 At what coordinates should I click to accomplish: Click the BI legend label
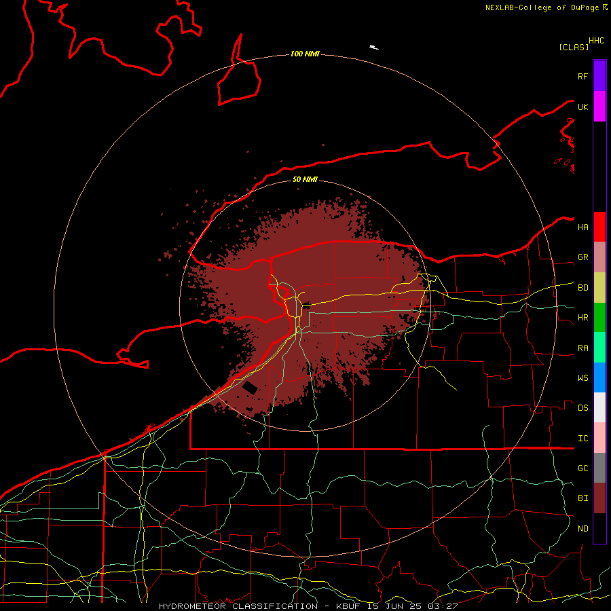click(x=582, y=498)
